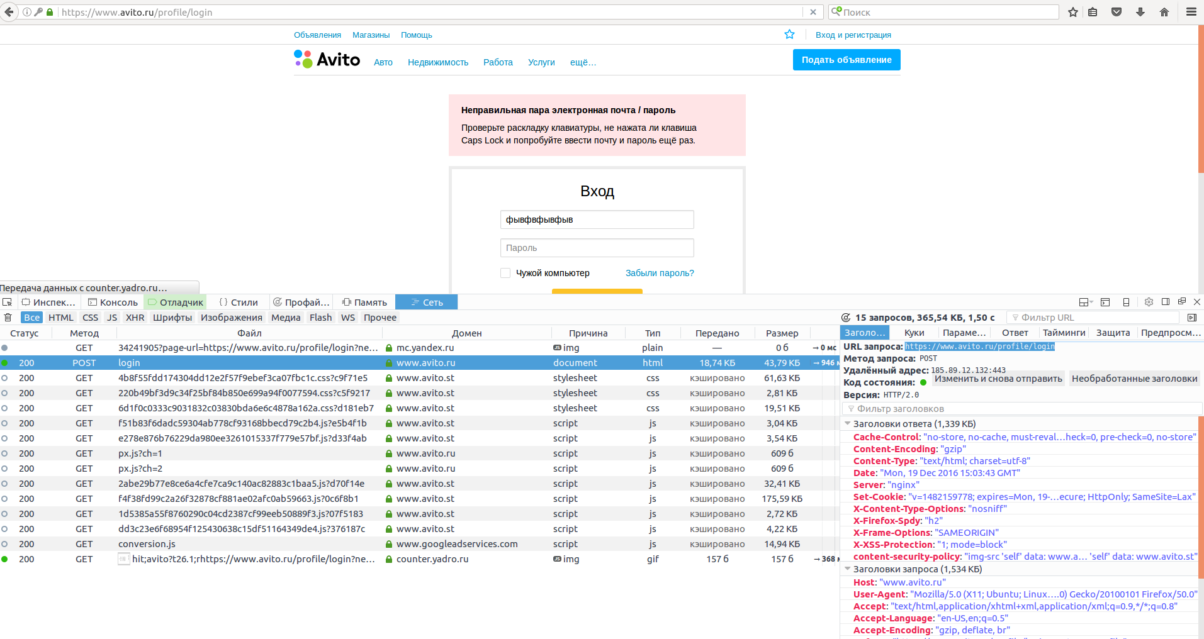Click the lock icon beside www.googleadservices.com
The height and width of the screenshot is (639, 1204).
[x=389, y=544]
